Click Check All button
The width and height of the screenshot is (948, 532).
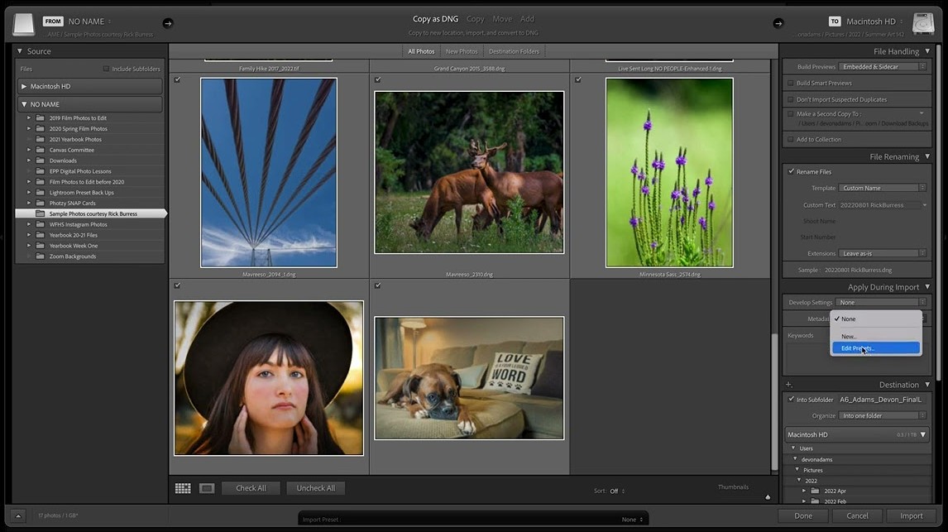coord(251,488)
